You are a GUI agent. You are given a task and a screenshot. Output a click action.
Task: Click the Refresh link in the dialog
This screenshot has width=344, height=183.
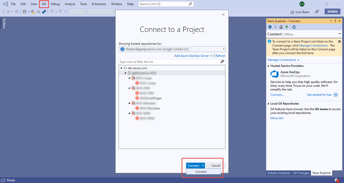(220, 56)
